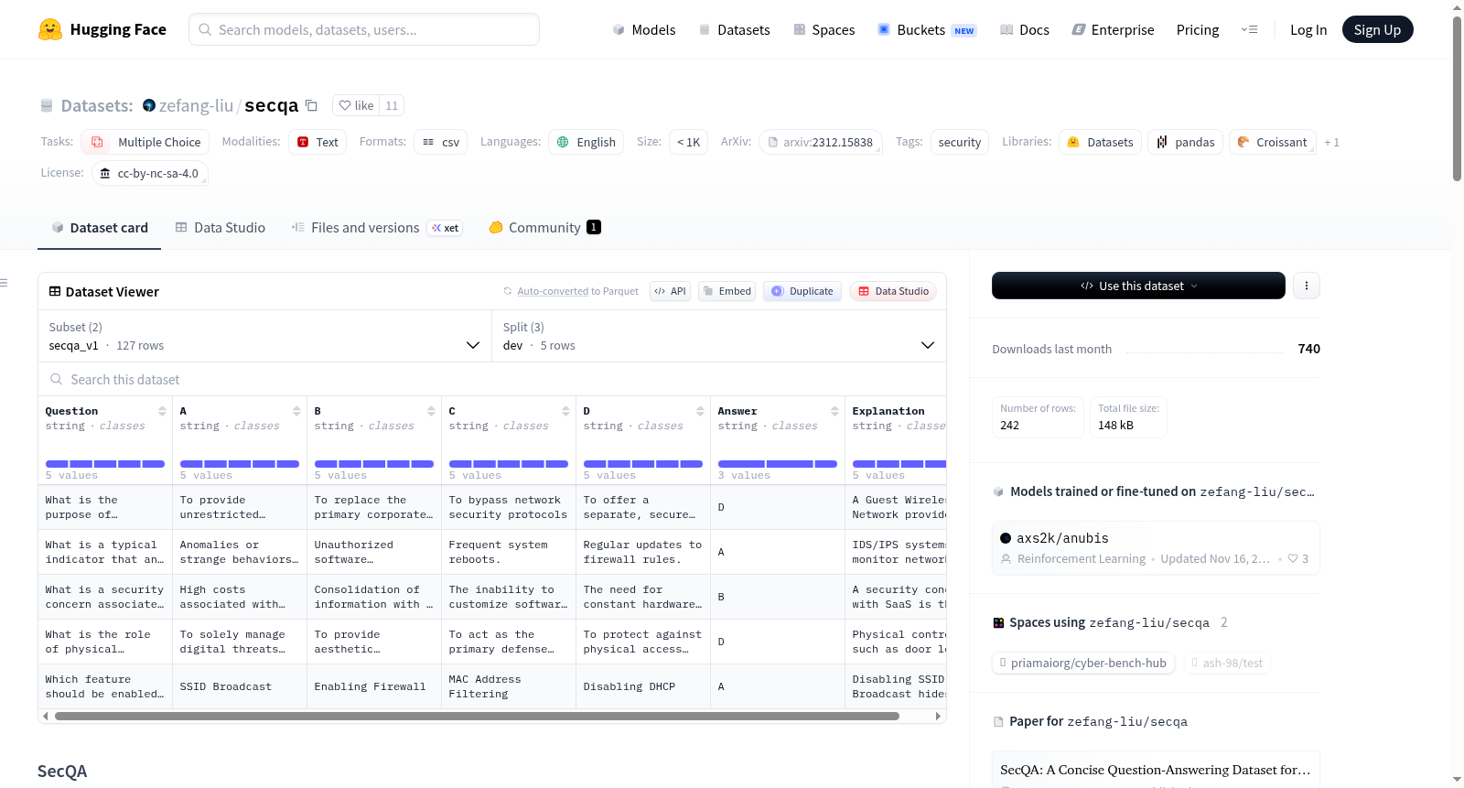Click the csv format tag
Image resolution: width=1464 pixels, height=788 pixels.
(x=441, y=142)
